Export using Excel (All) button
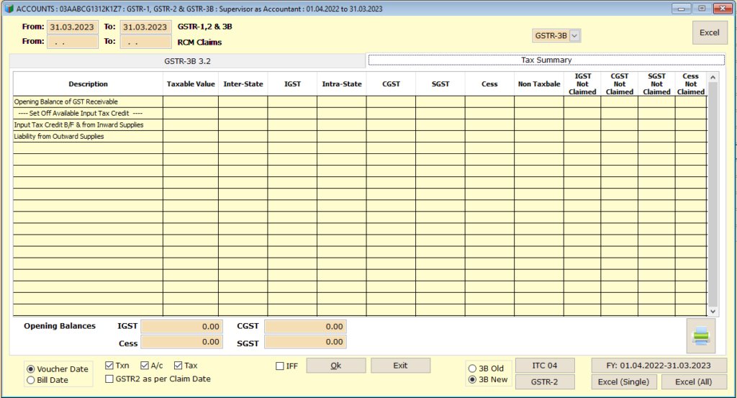The image size is (737, 398). [x=694, y=382]
